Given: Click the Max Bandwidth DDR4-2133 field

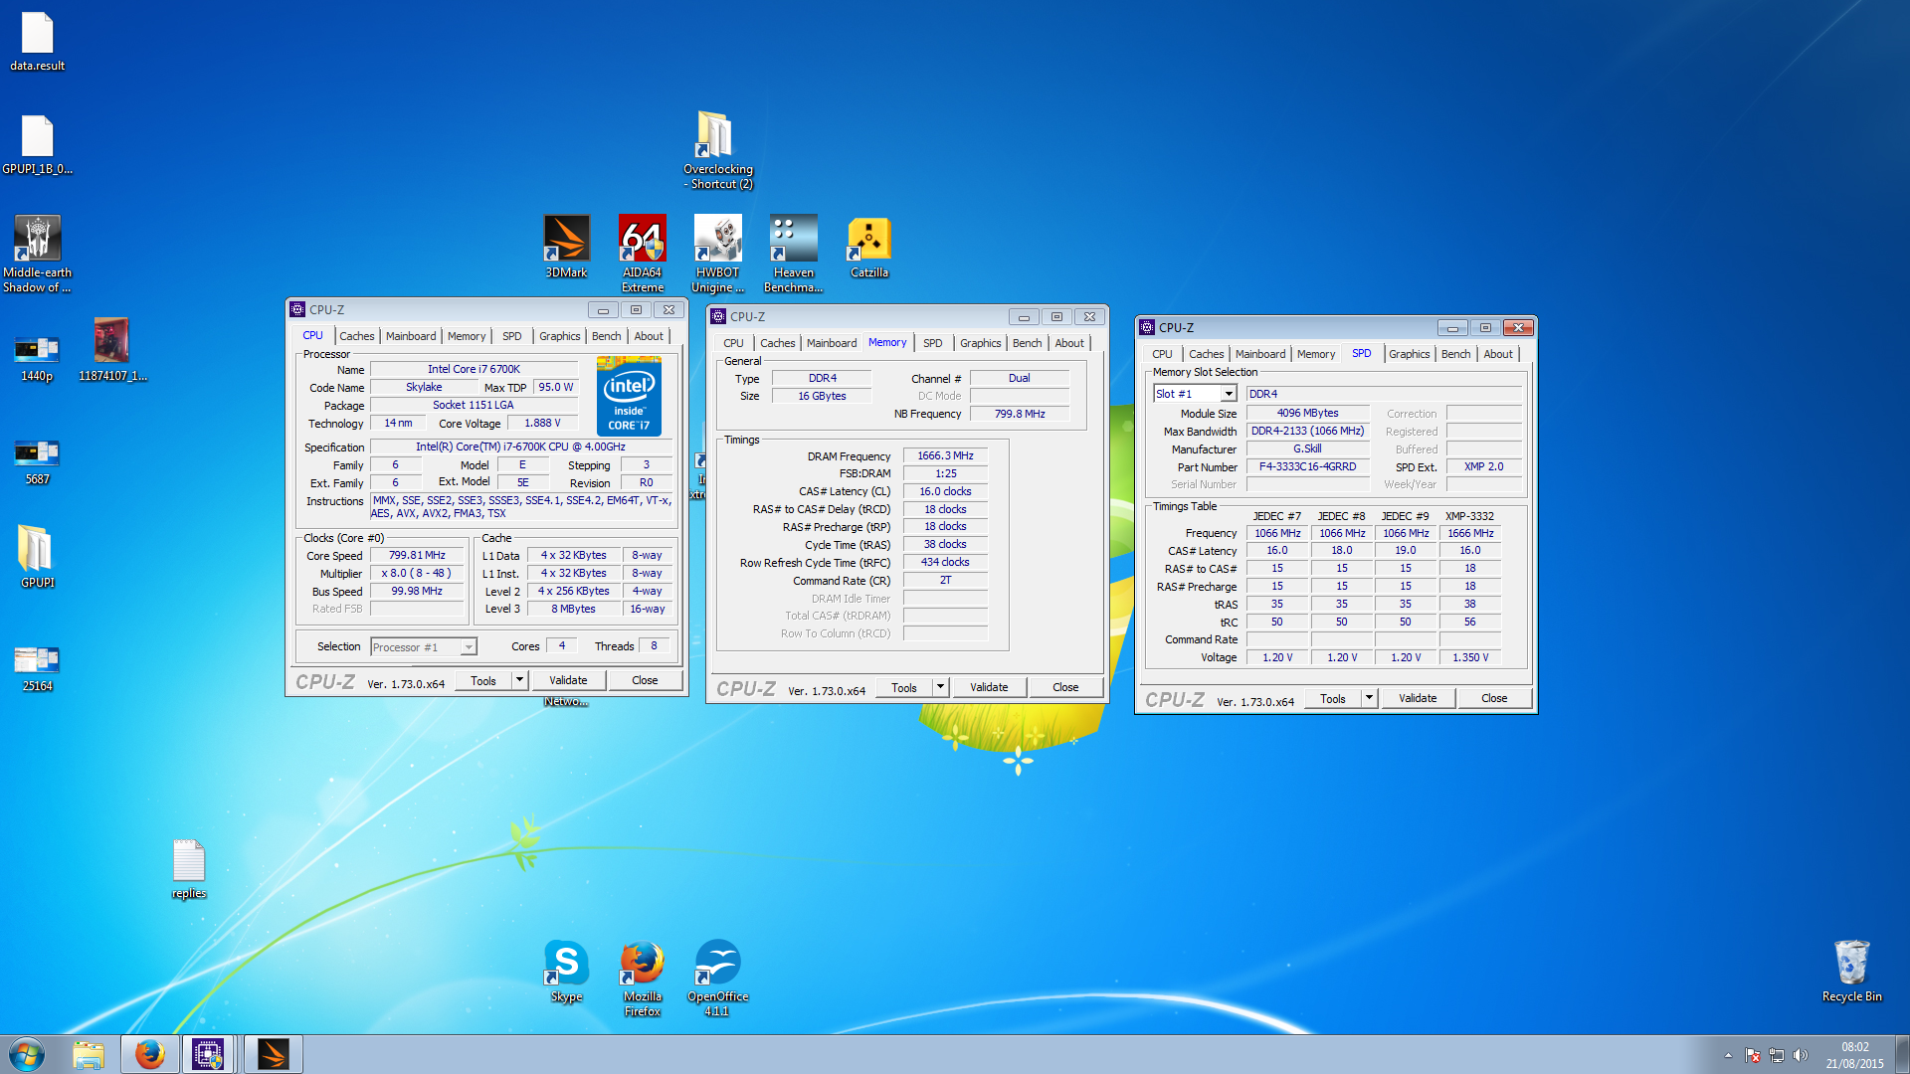Looking at the screenshot, I should pos(1308,431).
